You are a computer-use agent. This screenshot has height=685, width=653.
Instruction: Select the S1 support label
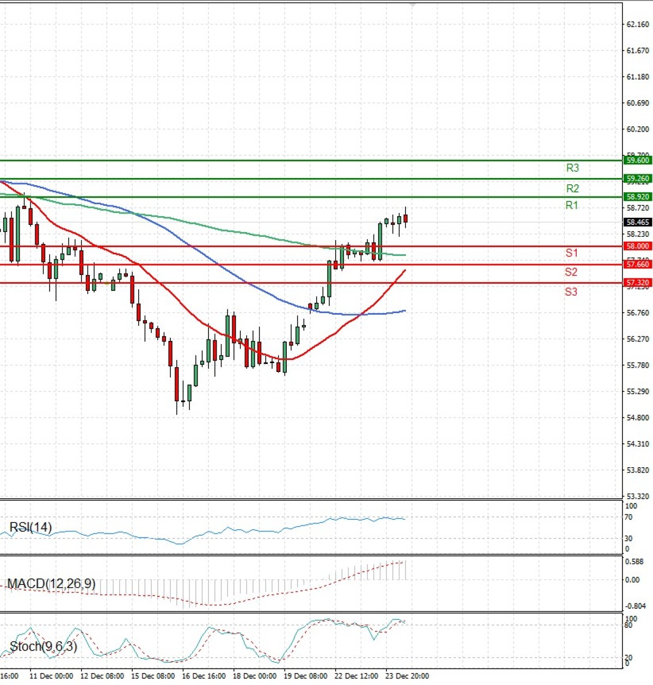pos(571,253)
